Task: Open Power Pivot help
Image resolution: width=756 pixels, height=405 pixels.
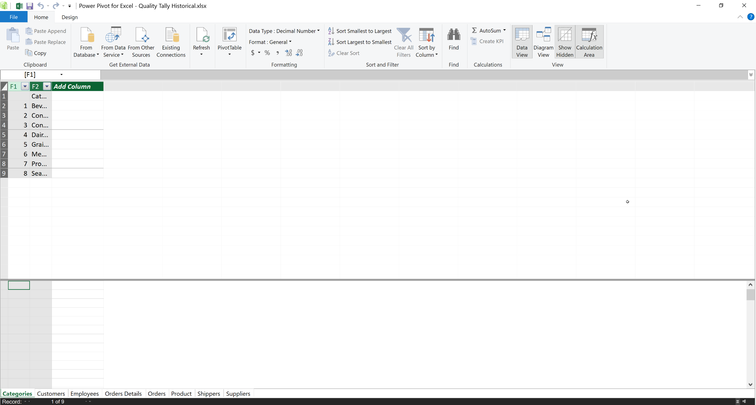Action: pyautogui.click(x=751, y=17)
